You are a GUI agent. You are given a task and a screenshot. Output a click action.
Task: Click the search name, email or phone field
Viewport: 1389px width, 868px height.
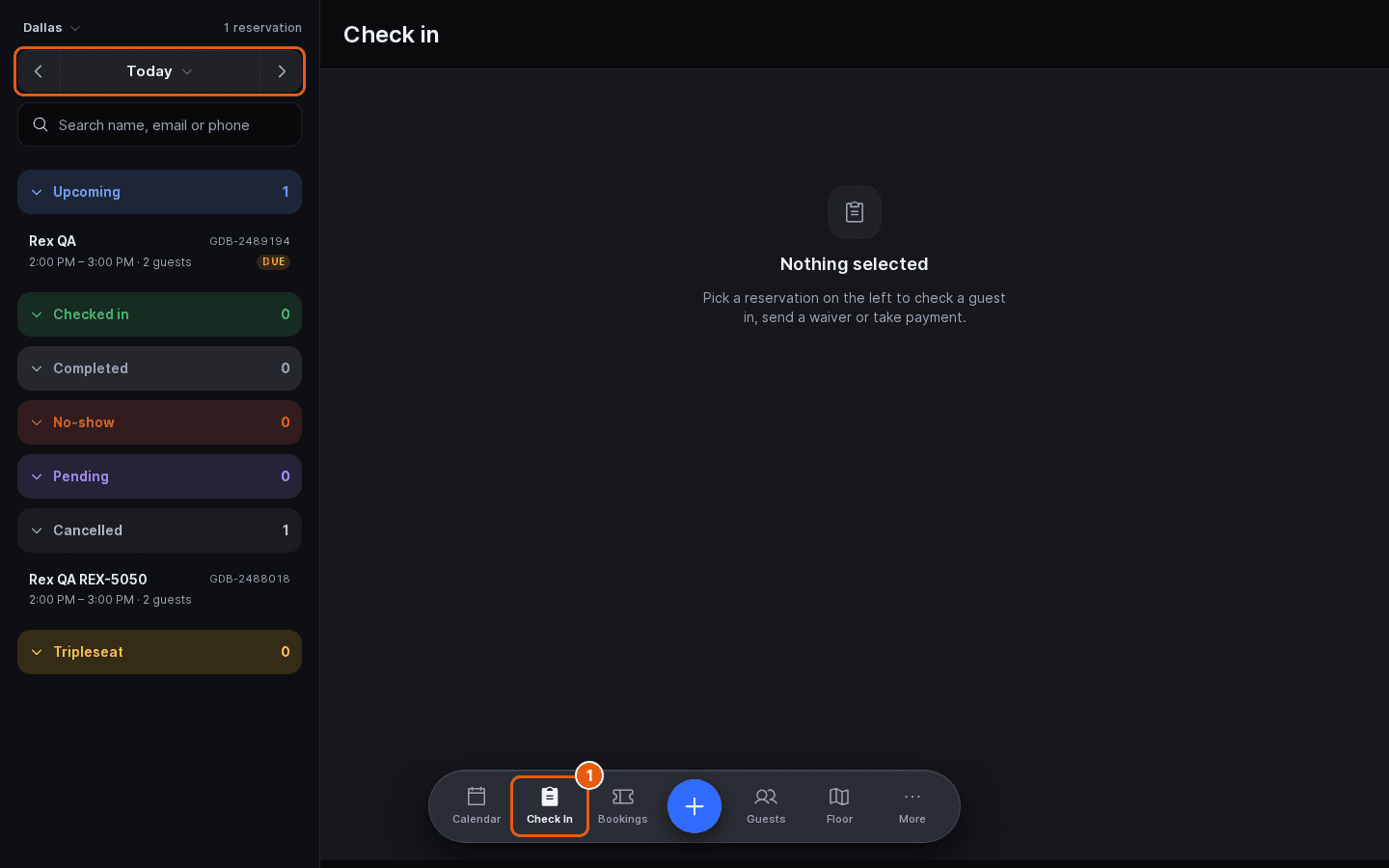click(x=159, y=125)
